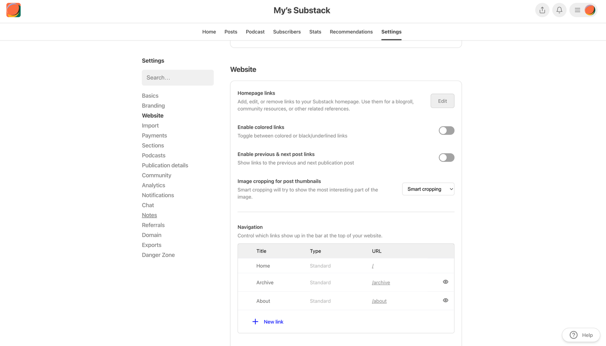Enable colored links toggle
The image size is (606, 346).
tap(446, 130)
